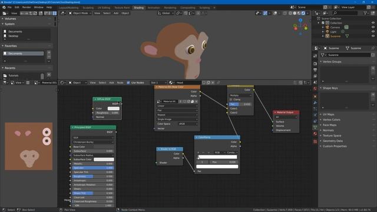Open the texture properties checker tab icon
Viewport: 377px width, 212px height.
click(315, 141)
